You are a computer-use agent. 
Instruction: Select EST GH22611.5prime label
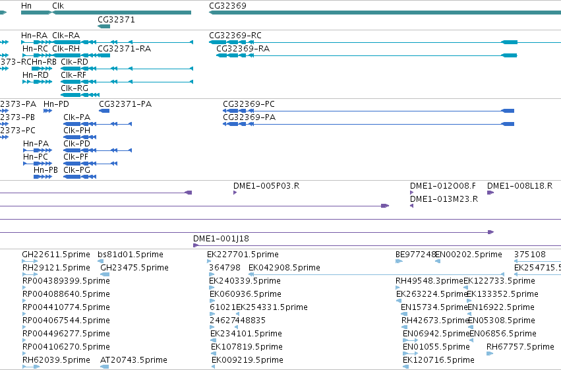56,255
